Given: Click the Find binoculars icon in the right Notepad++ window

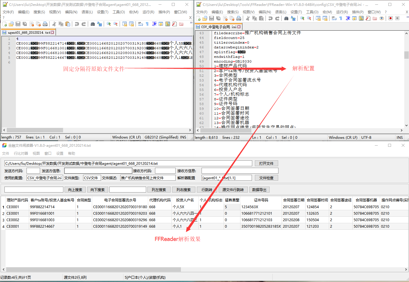Looking at the screenshot, I should [x=286, y=18].
